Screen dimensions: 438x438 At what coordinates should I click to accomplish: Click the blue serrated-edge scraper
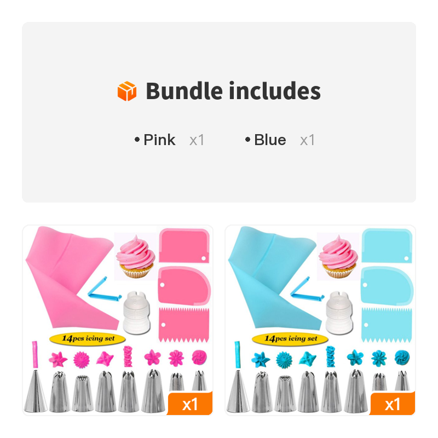click(387, 325)
